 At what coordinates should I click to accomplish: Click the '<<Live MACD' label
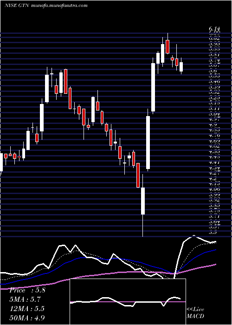point(195,313)
